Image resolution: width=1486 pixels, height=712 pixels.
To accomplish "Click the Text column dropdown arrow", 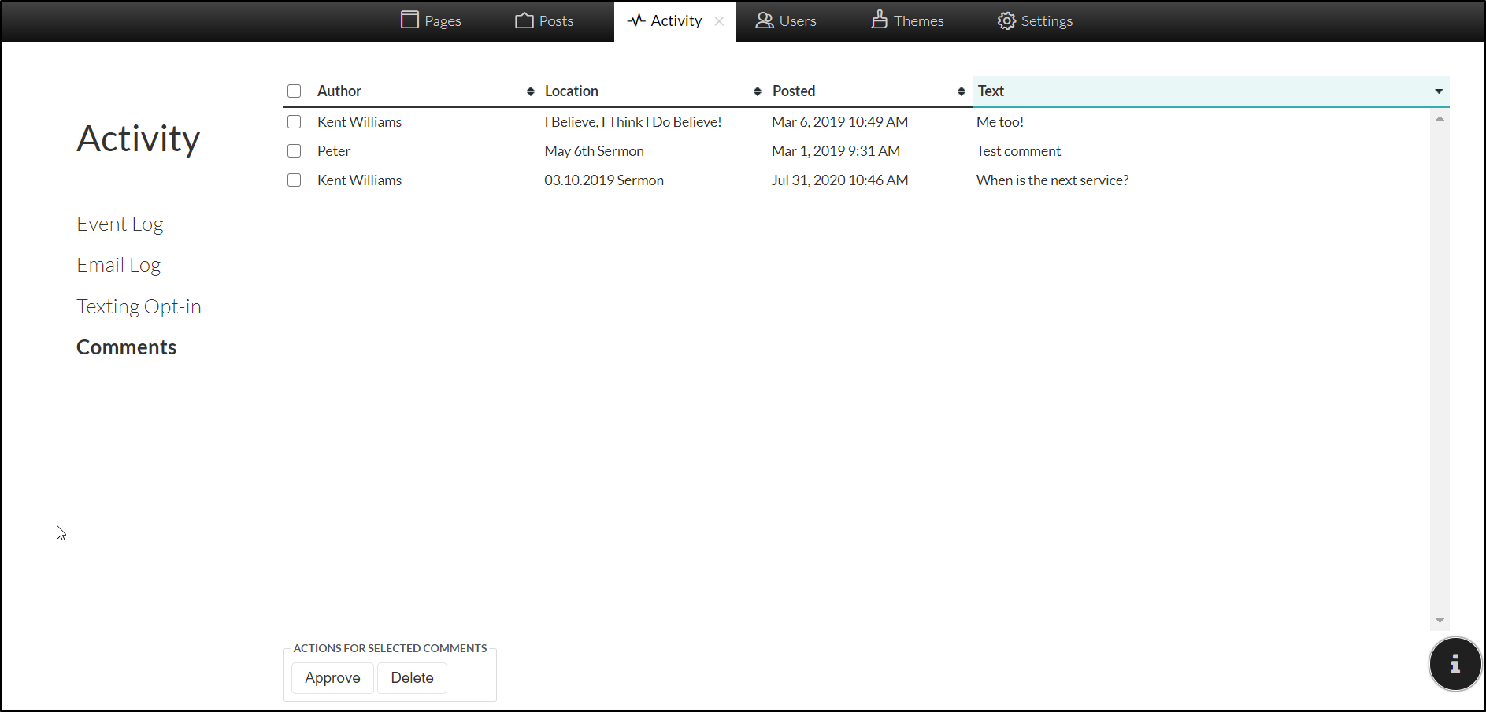I will click(x=1439, y=91).
